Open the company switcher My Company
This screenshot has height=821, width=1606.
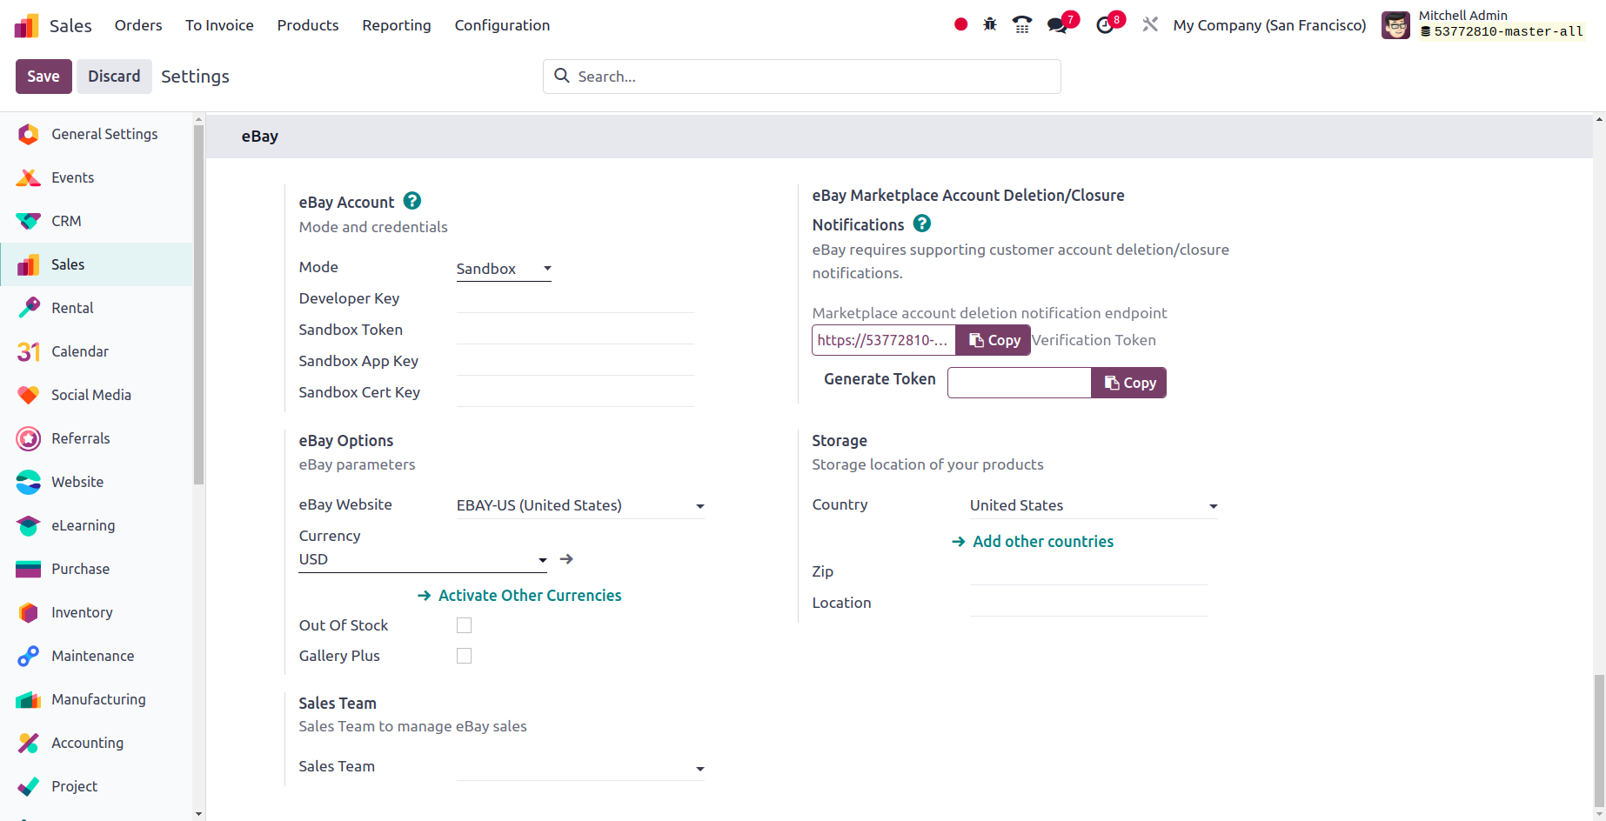(x=1269, y=25)
